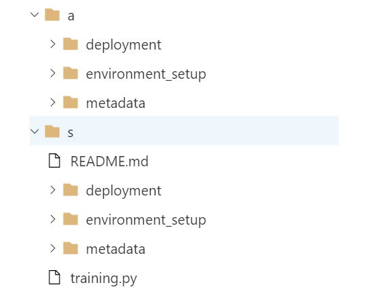Click the training.py file icon
Viewport: 386px width, 302px height.
pyautogui.click(x=54, y=278)
